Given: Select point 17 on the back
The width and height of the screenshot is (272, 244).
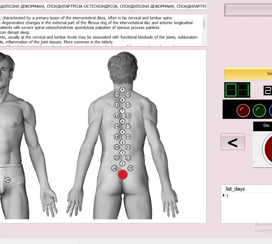Looking at the screenshot, I should (128, 126).
